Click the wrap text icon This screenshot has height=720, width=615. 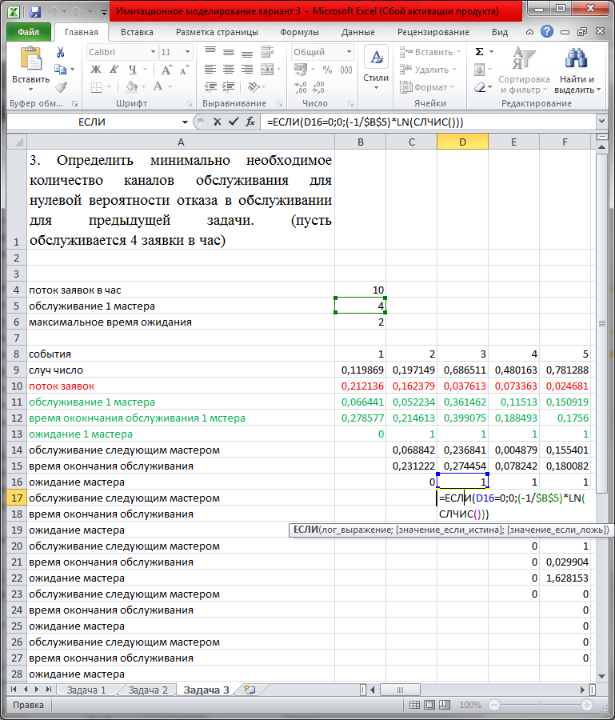267,51
